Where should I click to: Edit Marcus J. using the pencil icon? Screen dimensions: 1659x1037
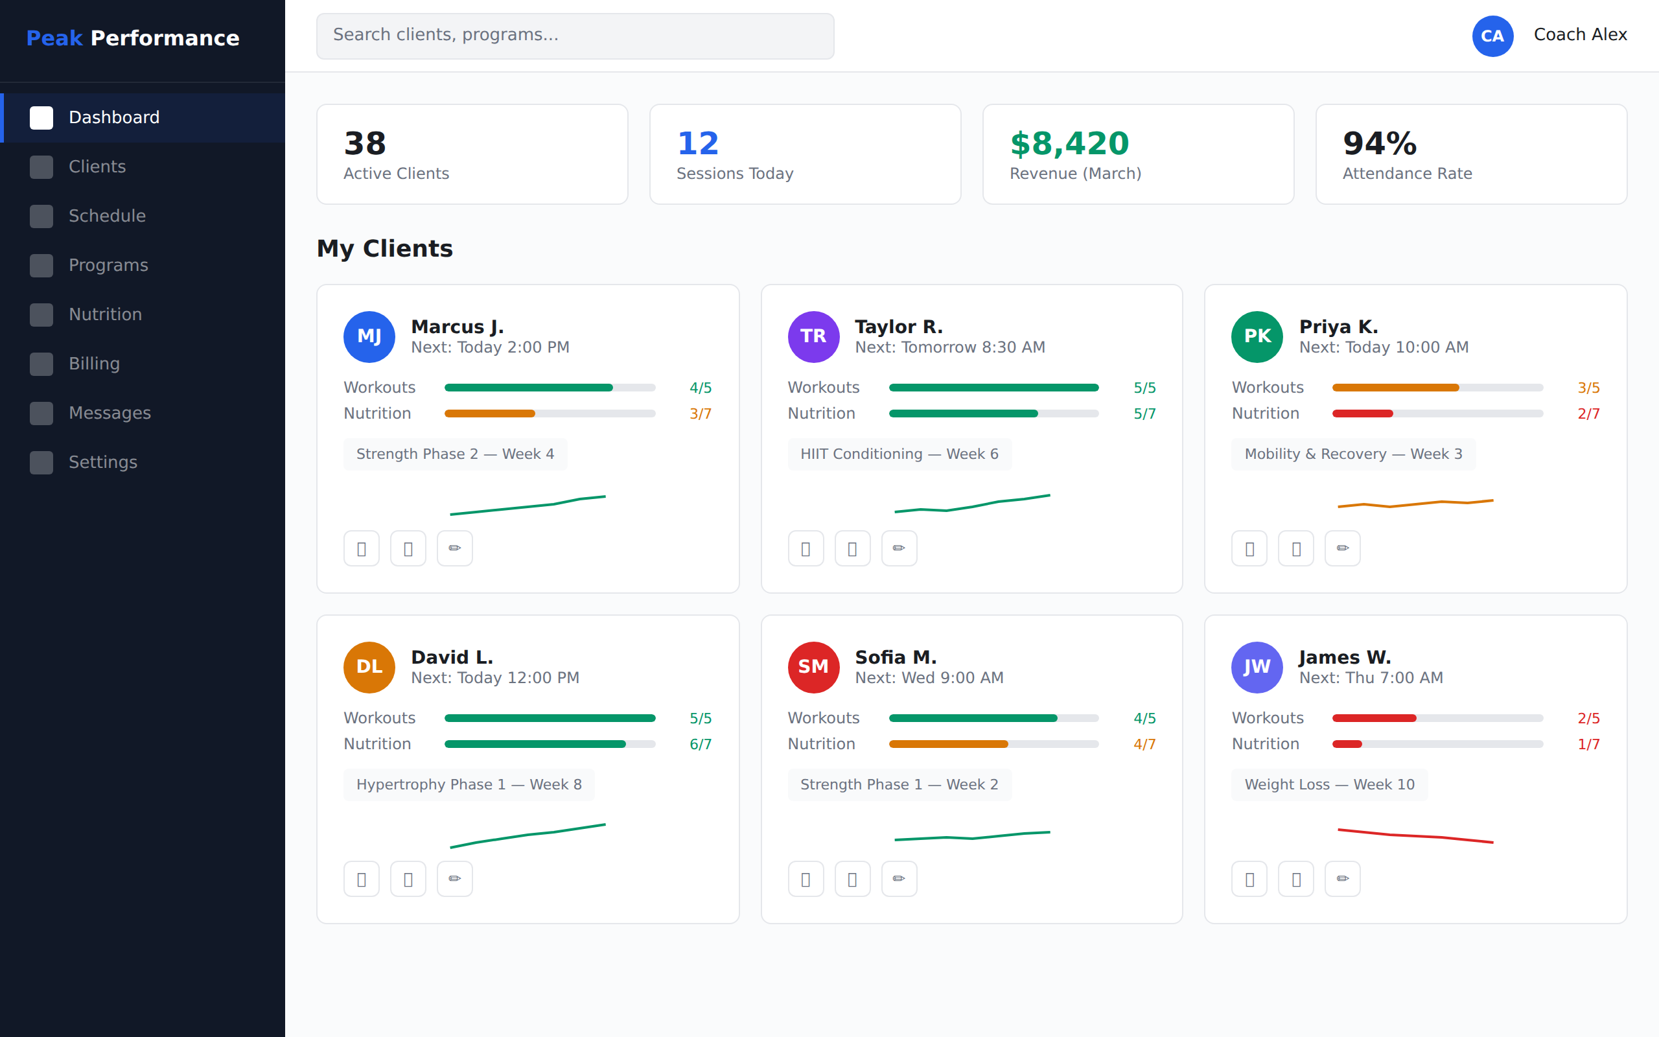click(x=454, y=548)
